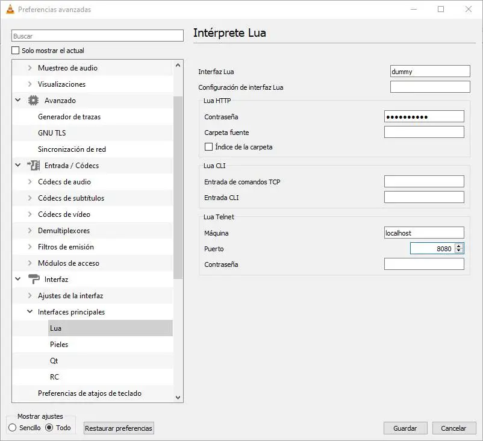Expand Ajustes de la interfaz
This screenshot has height=441, width=483.
[30, 296]
